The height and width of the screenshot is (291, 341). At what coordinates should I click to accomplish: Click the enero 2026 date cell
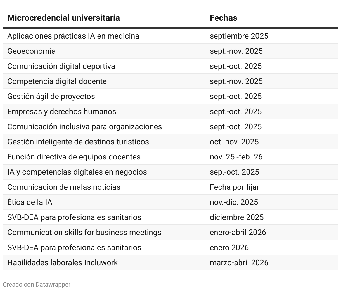click(229, 248)
